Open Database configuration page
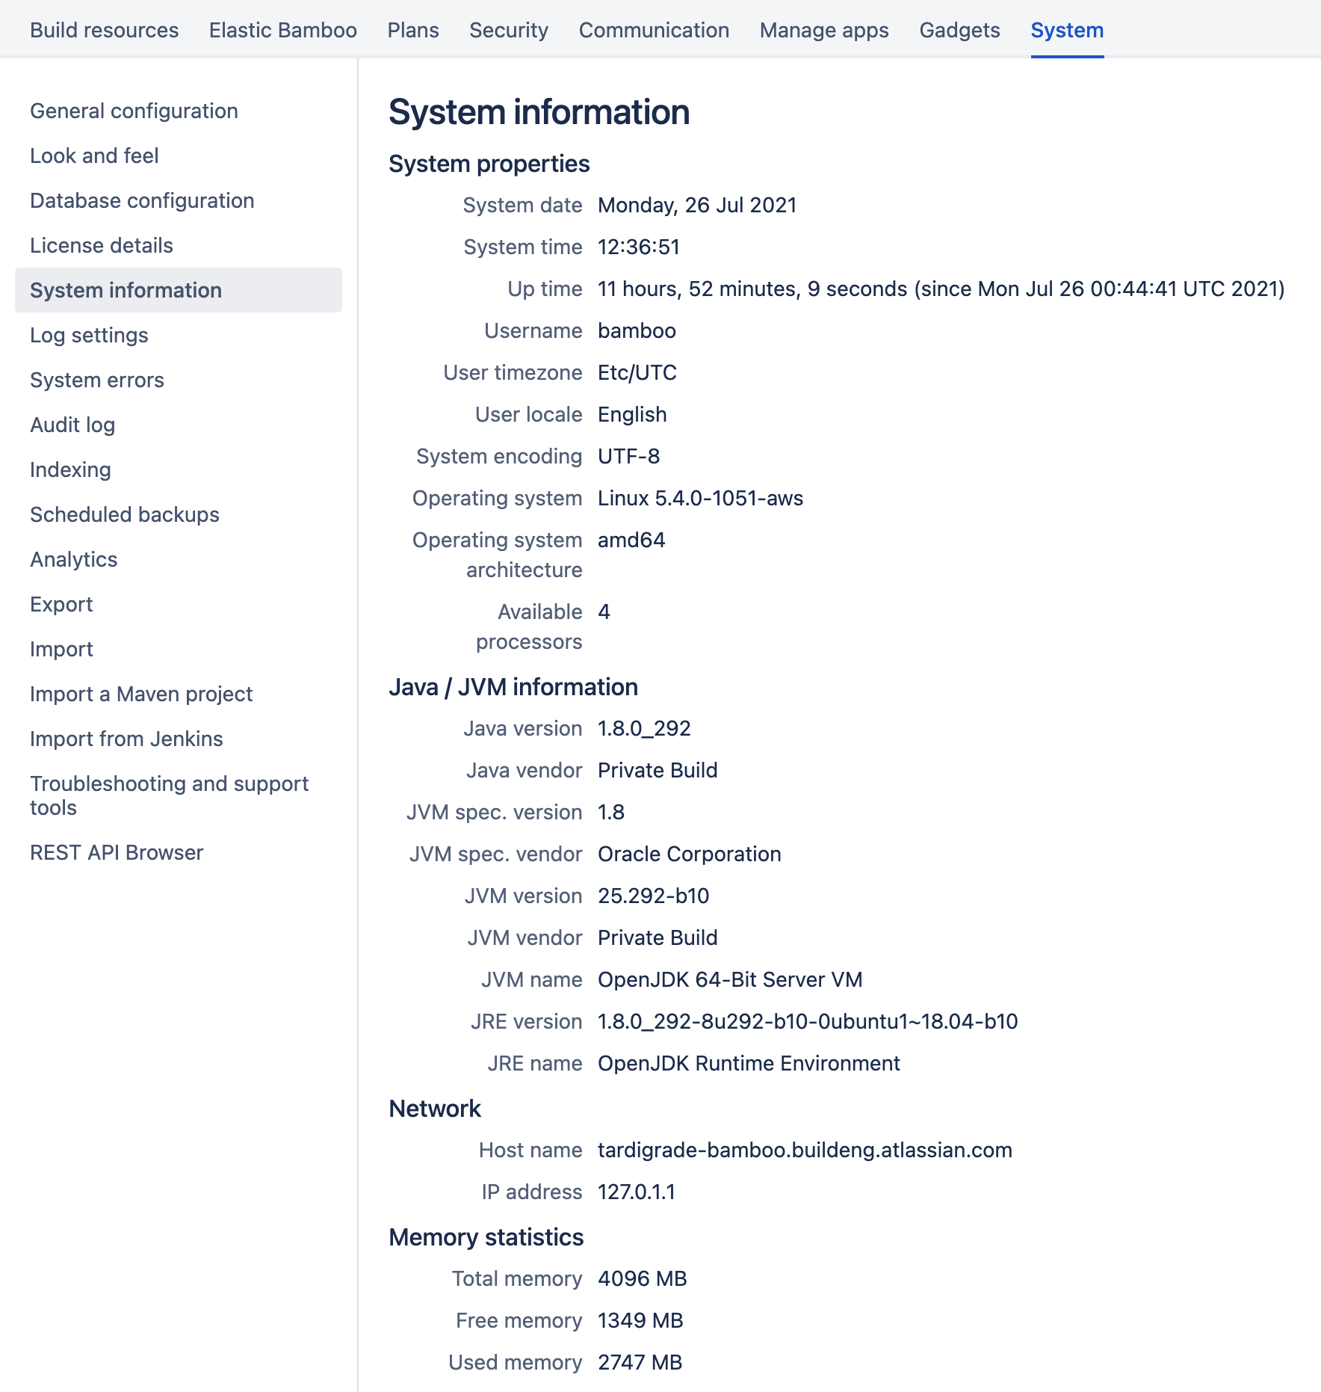The width and height of the screenshot is (1321, 1392). point(142,200)
